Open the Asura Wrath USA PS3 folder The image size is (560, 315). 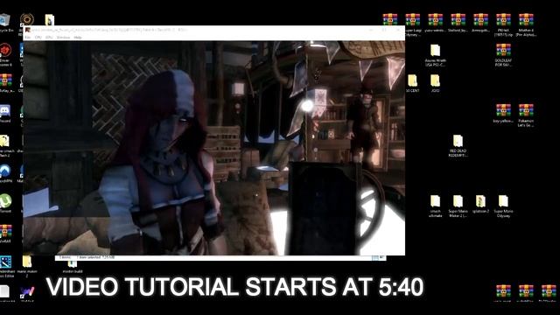[435, 55]
